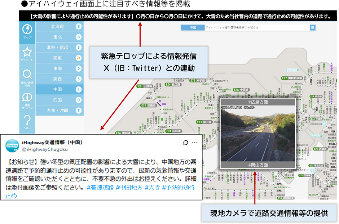
Task: Open the 中国 region selector in the top bar
Action: pos(193,27)
